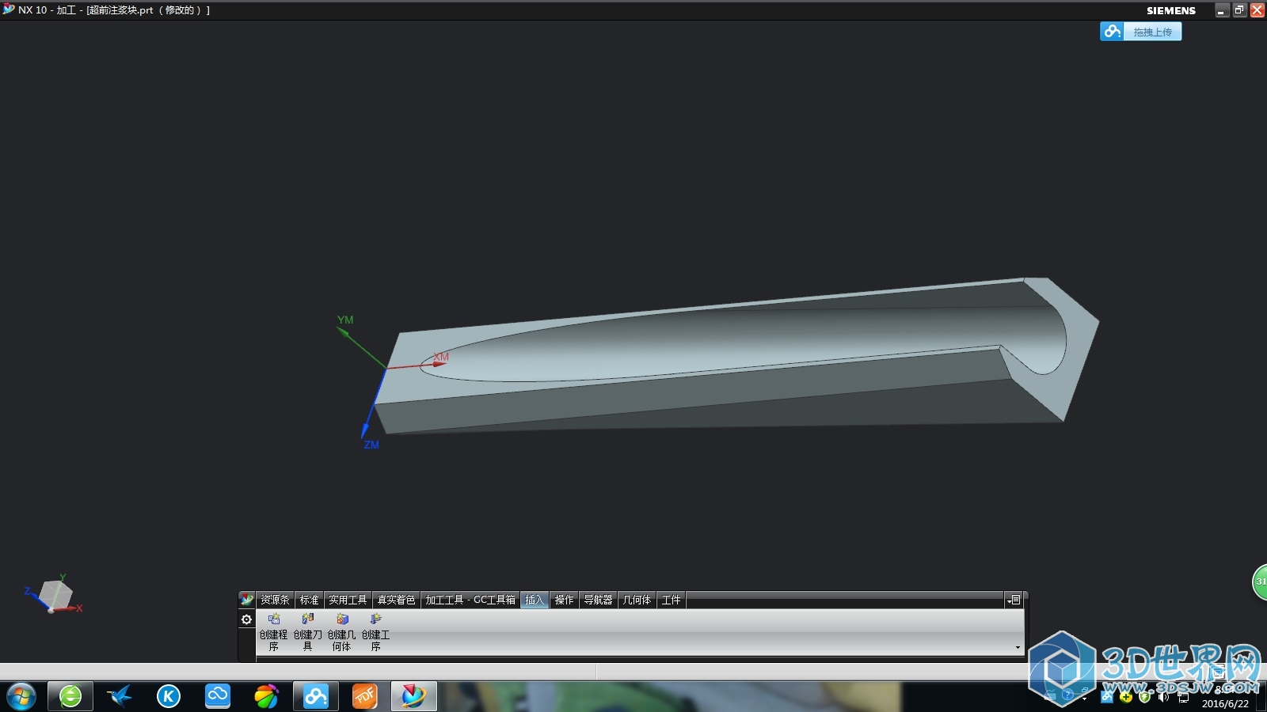Expand the ribbon group overflow arrow
The width and height of the screenshot is (1267, 712).
coord(1018,648)
